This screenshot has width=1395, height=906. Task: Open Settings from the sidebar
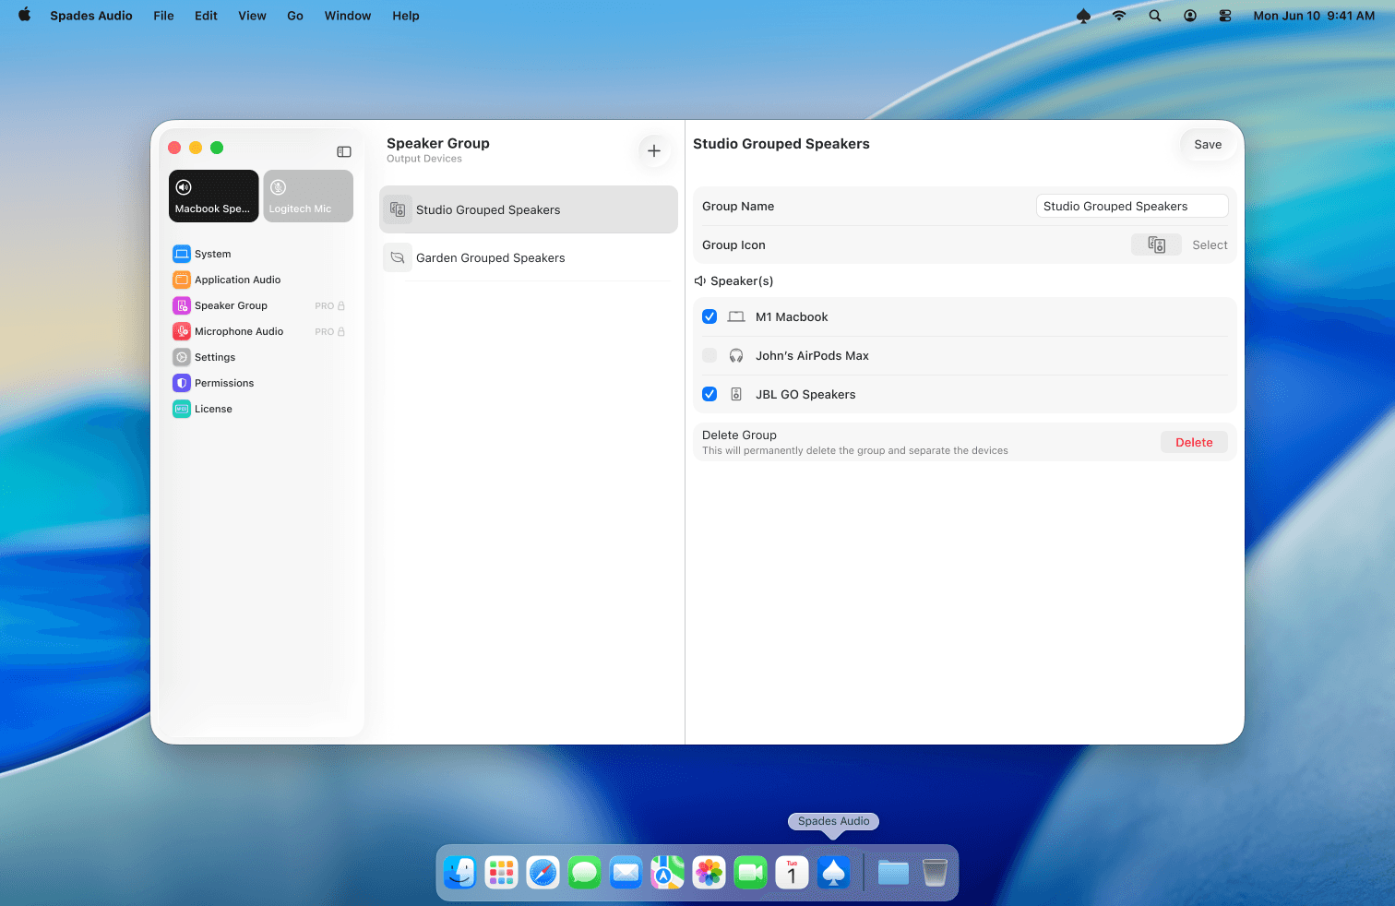tap(215, 357)
